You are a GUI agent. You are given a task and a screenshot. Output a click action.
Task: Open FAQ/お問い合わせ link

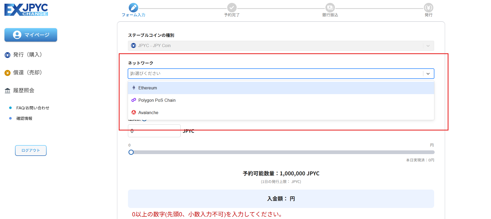coord(33,108)
